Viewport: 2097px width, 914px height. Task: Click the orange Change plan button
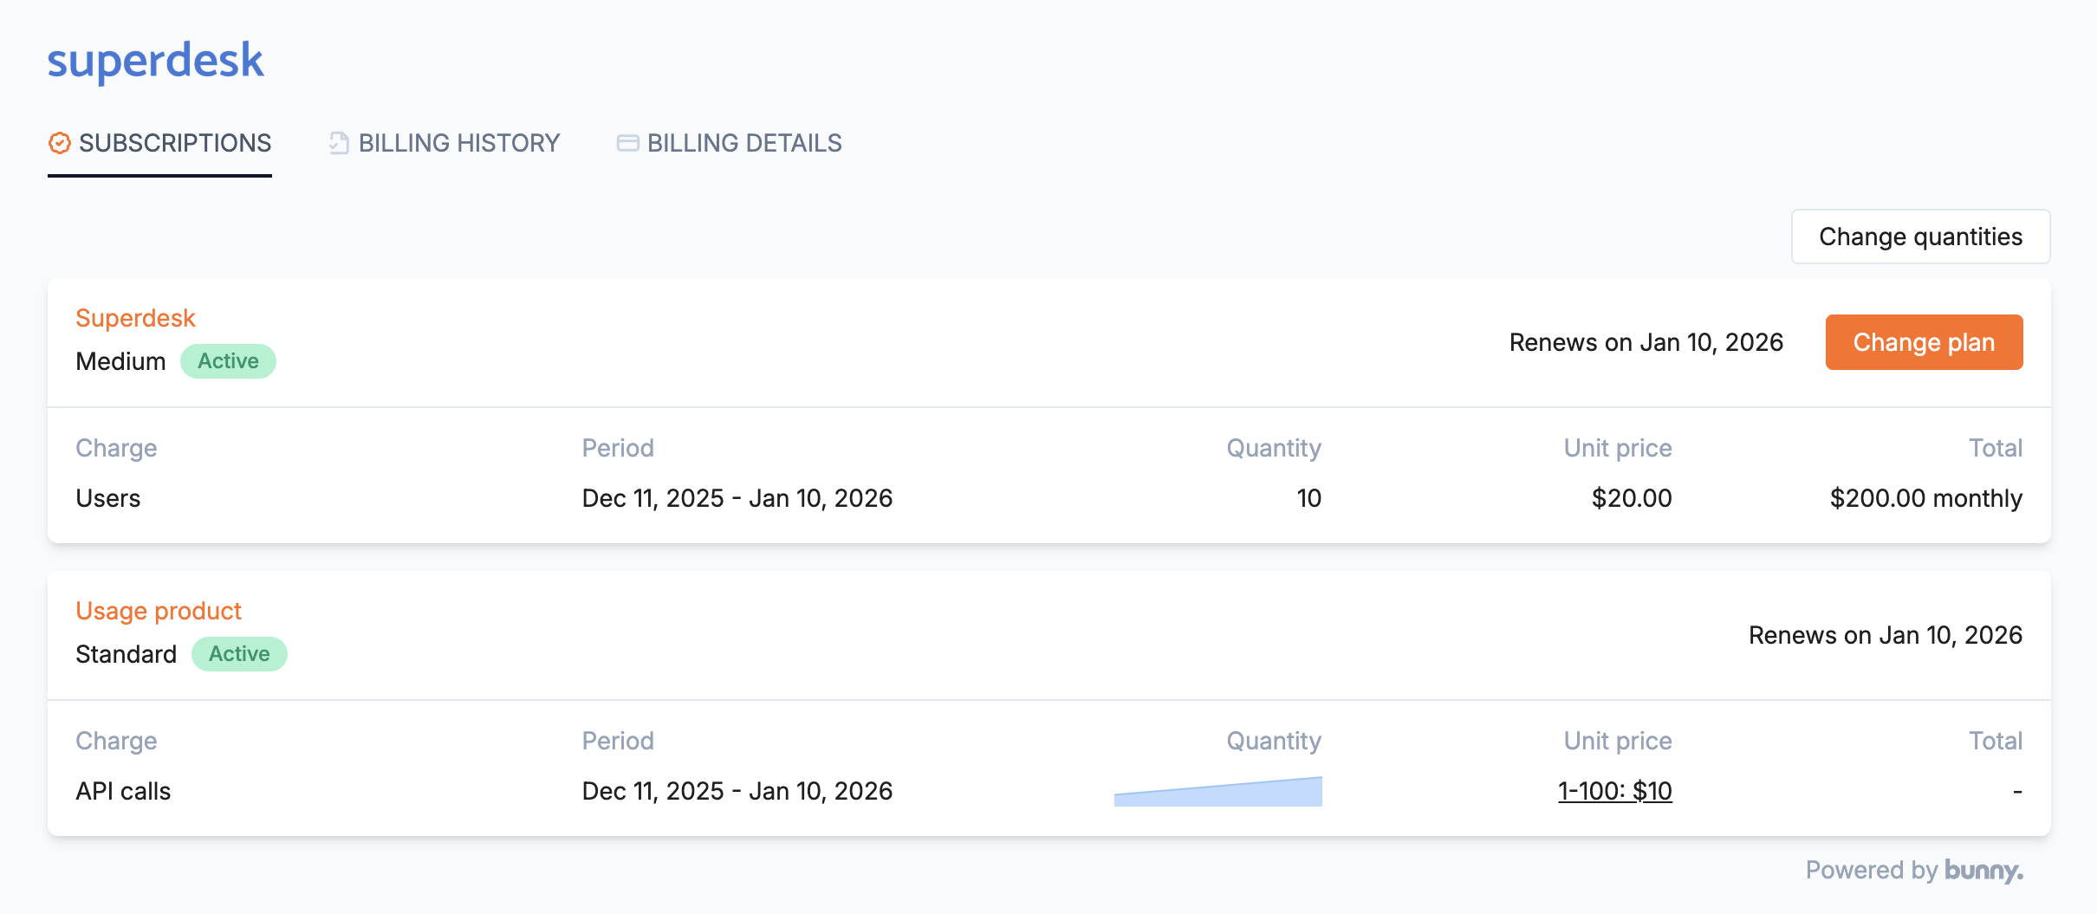(1924, 342)
